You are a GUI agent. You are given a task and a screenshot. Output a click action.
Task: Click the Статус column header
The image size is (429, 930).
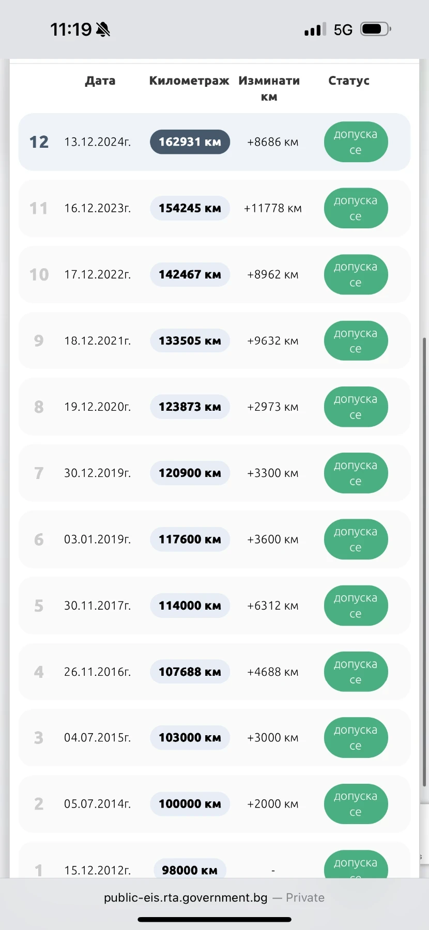point(349,81)
